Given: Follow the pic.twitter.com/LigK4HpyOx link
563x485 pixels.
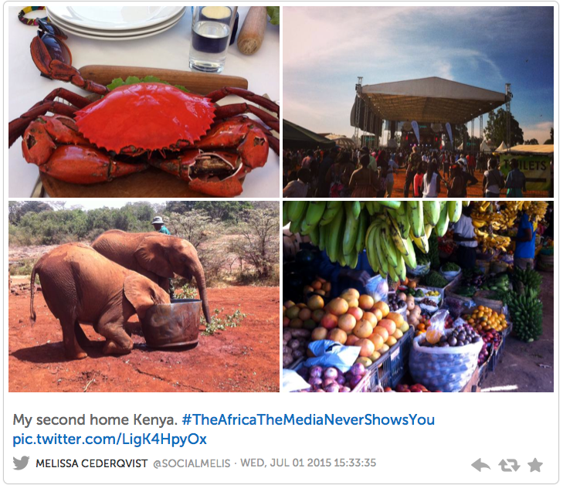Looking at the screenshot, I should 110,439.
